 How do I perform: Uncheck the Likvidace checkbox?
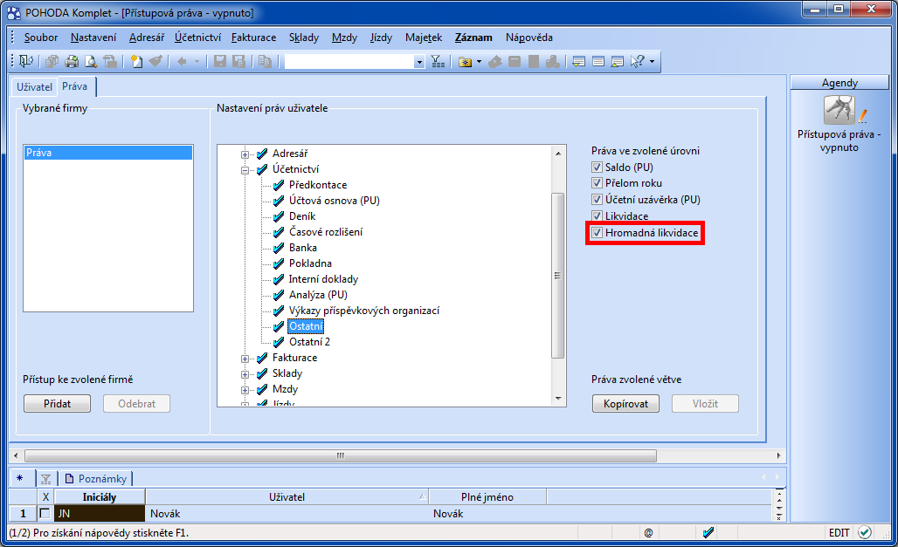tap(597, 215)
